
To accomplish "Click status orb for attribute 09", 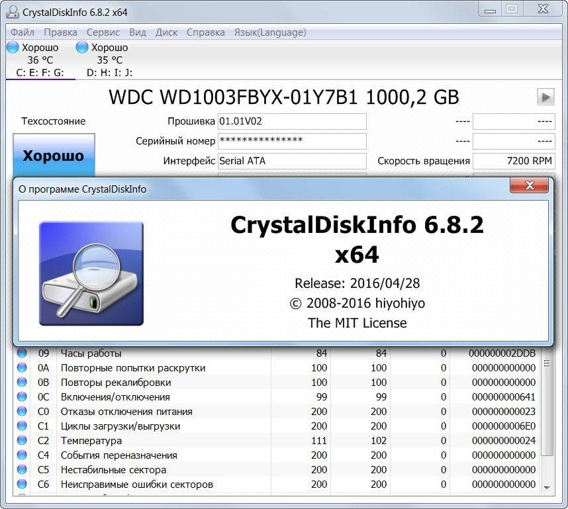I will coord(22,353).
